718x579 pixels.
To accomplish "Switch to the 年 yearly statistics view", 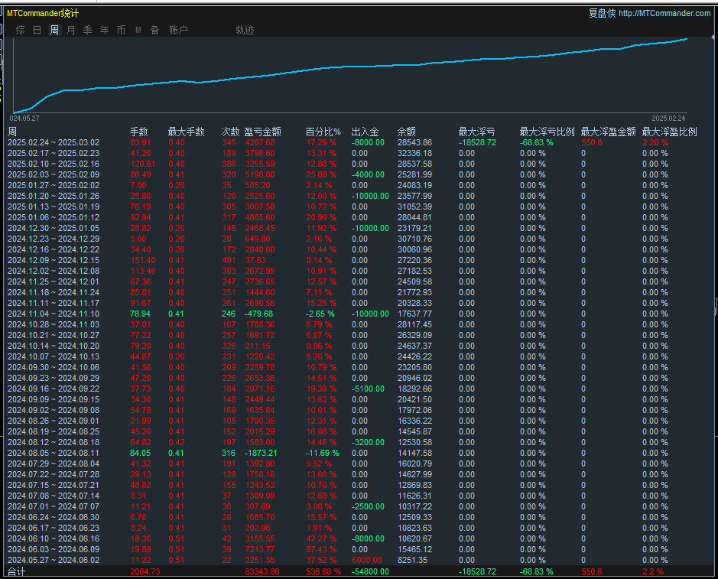I will pos(103,31).
